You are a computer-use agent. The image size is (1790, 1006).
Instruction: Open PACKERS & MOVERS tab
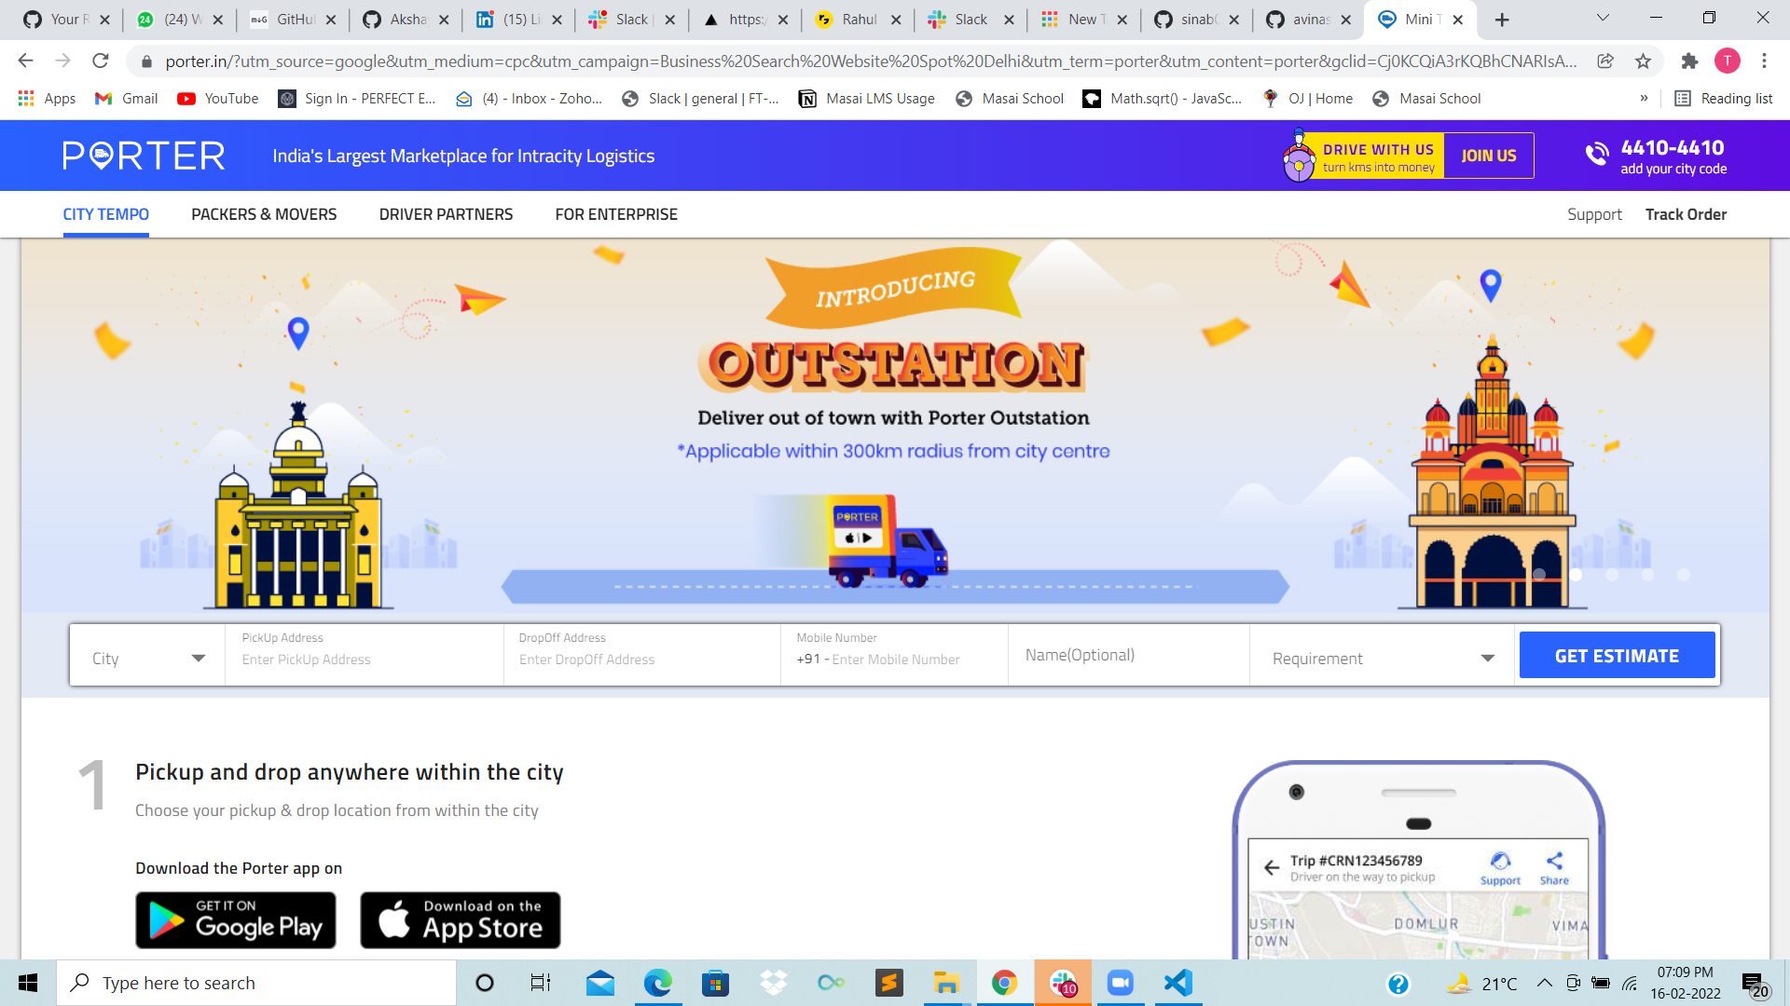(264, 214)
